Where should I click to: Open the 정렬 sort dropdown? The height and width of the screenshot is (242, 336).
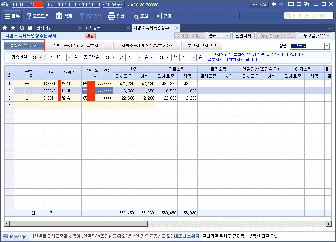[327, 46]
